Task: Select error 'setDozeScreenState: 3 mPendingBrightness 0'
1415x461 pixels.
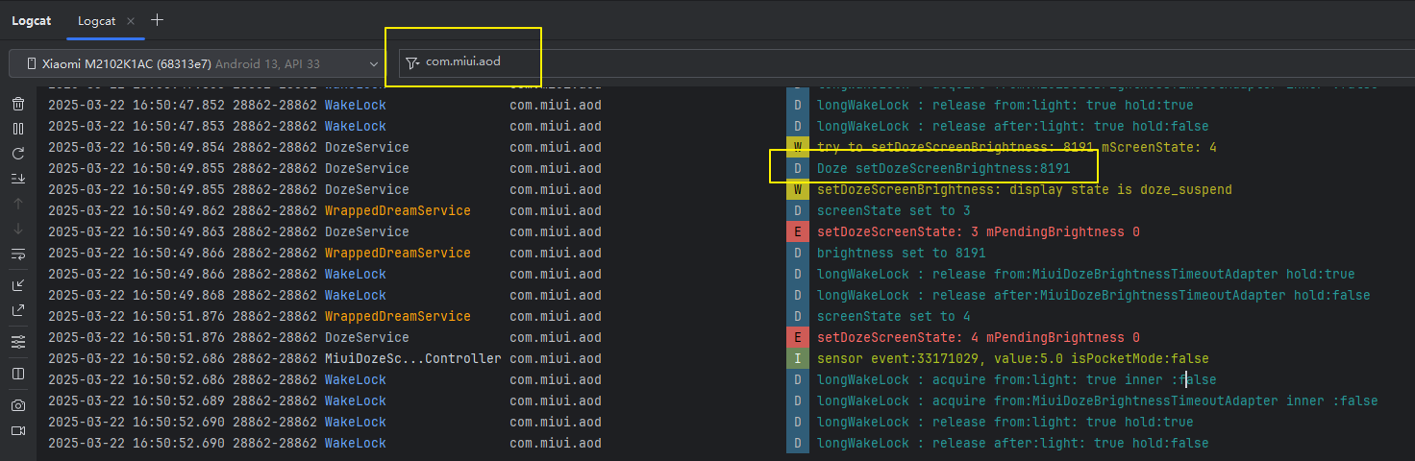Action: 978,231
